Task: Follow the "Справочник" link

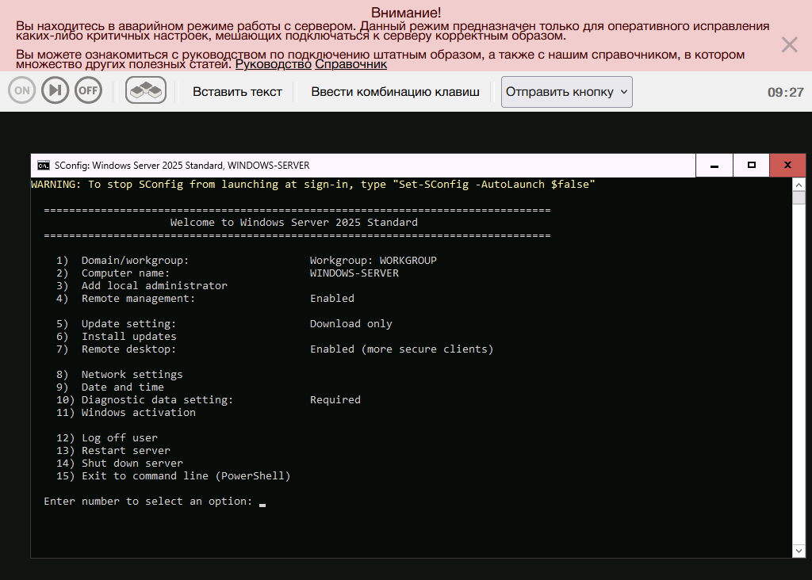Action: (x=350, y=64)
